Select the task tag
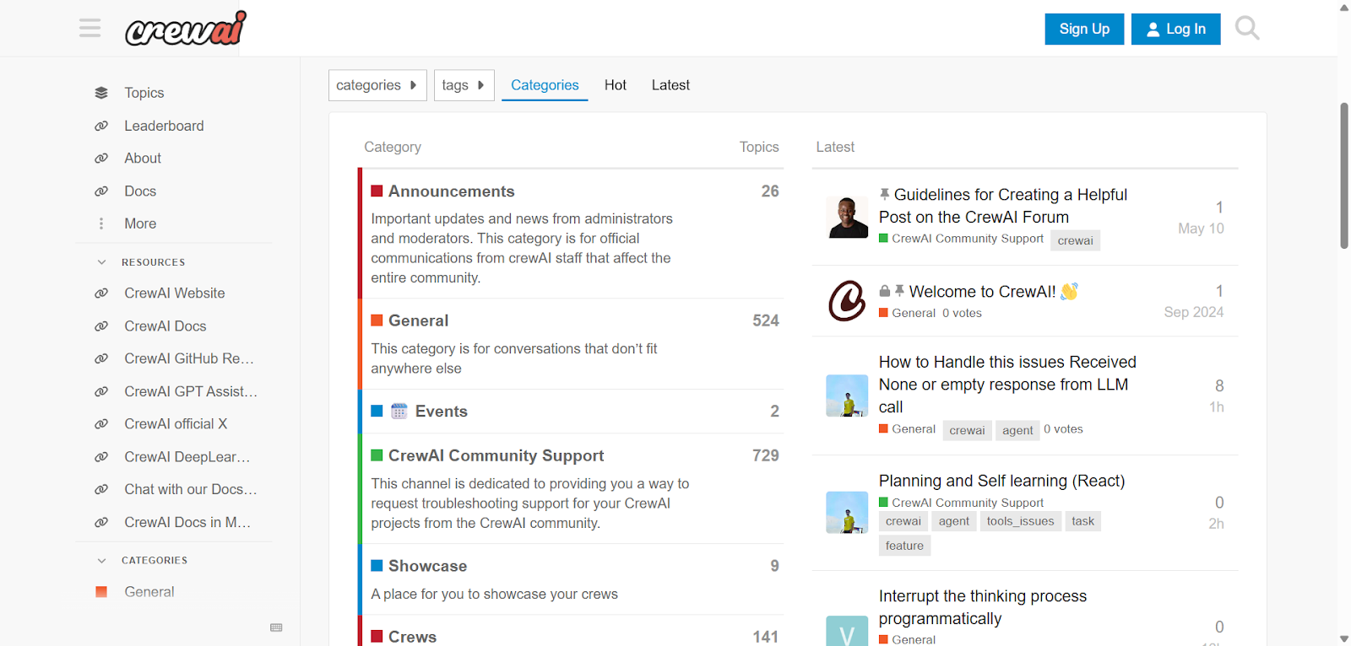Screen dimensions: 1351x646 tap(1082, 521)
